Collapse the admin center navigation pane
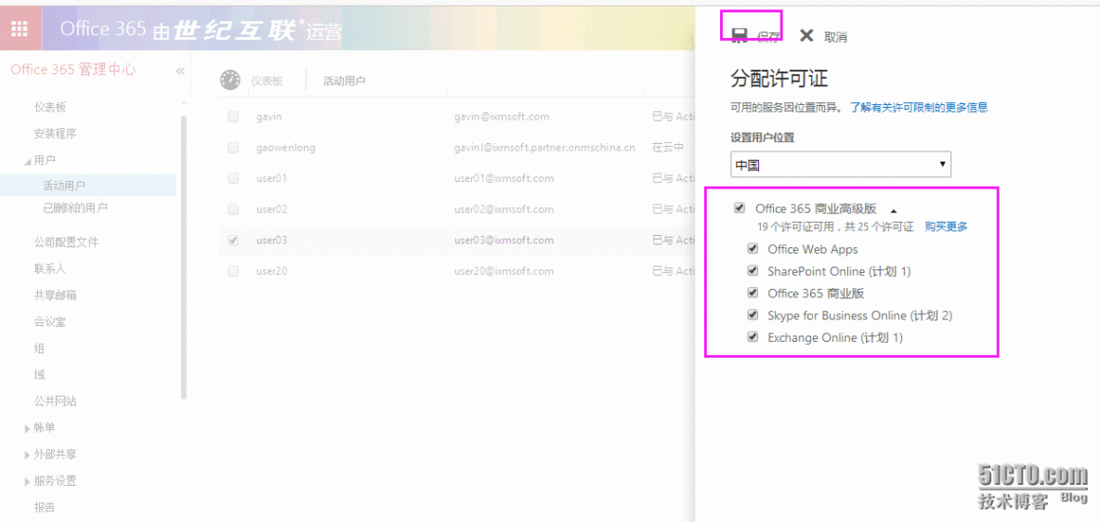Image resolution: width=1100 pixels, height=522 pixels. pos(180,71)
